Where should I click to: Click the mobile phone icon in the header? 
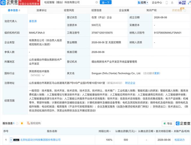(x=167, y=3)
